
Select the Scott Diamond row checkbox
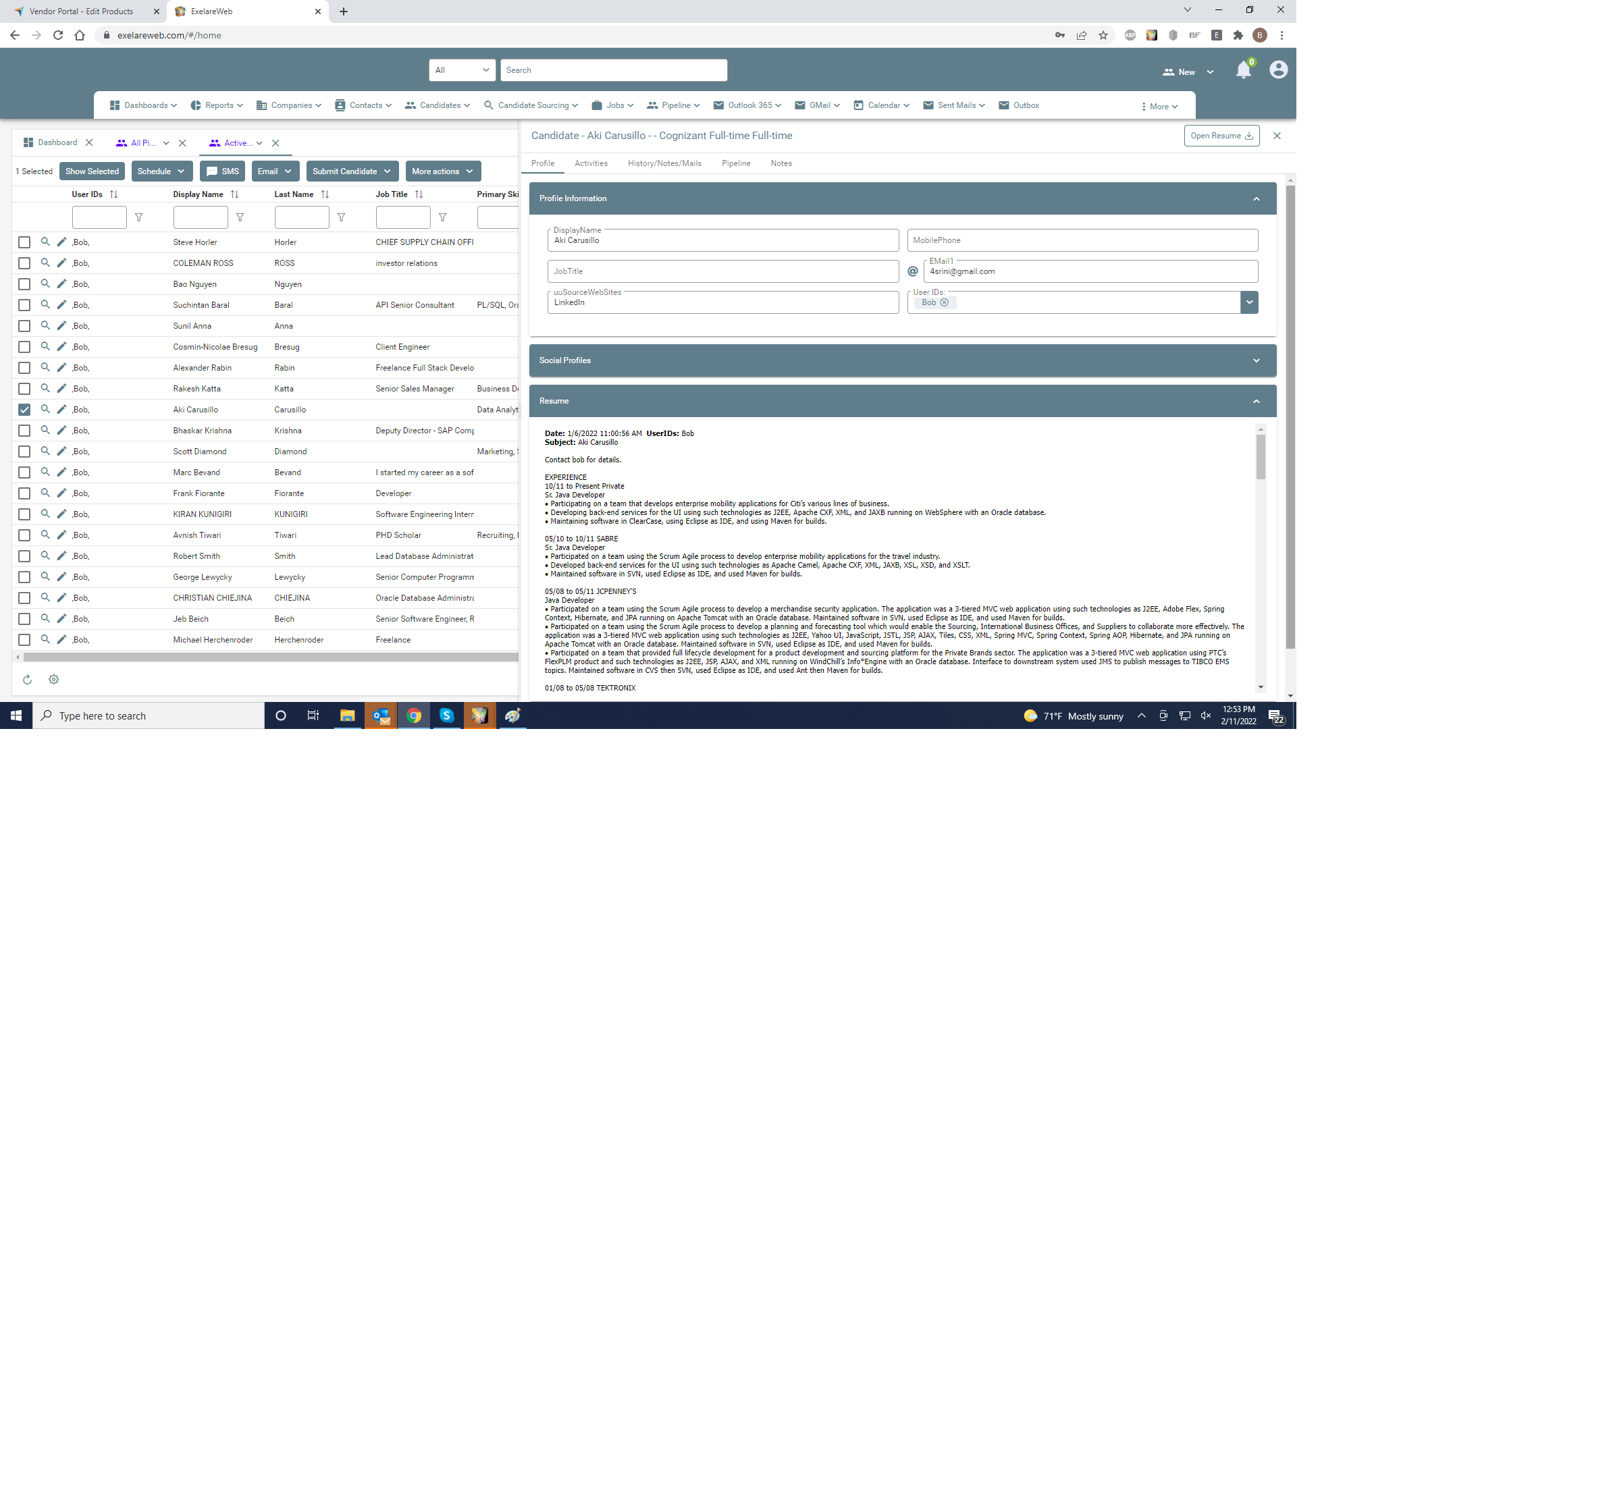[24, 451]
